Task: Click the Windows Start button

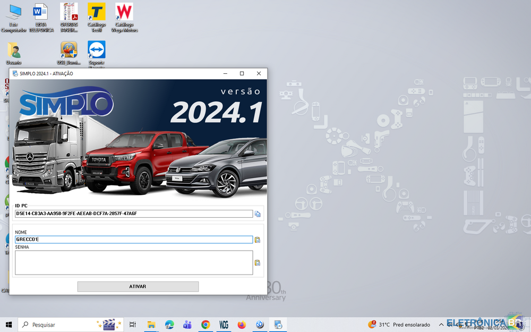Action: (9, 325)
